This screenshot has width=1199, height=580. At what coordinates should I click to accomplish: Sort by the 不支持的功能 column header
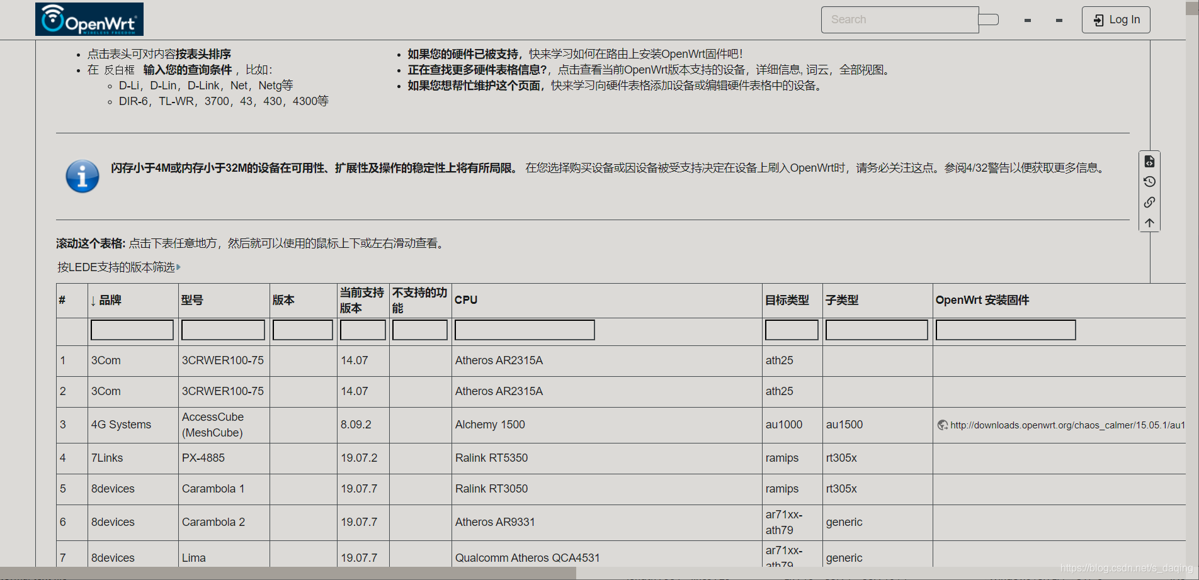pyautogui.click(x=421, y=301)
